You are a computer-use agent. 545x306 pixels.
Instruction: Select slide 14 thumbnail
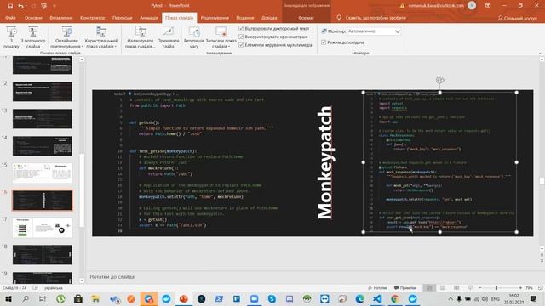point(43,145)
